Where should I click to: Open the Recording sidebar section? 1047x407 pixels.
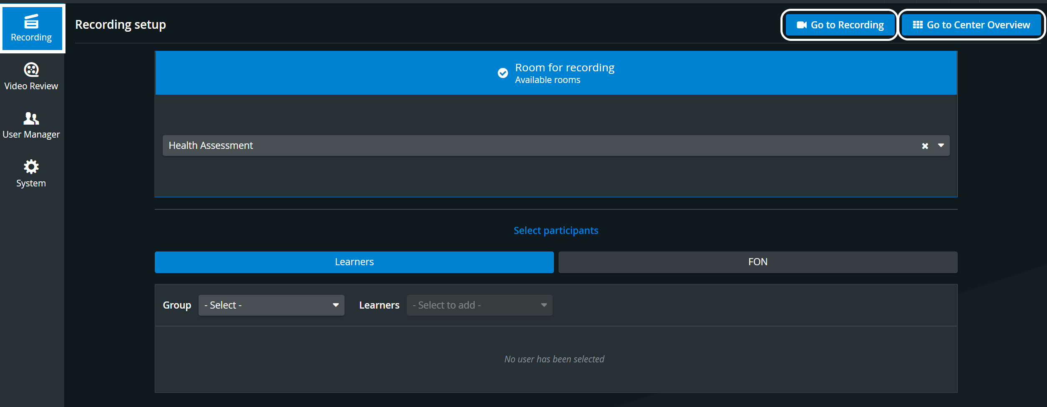32,28
